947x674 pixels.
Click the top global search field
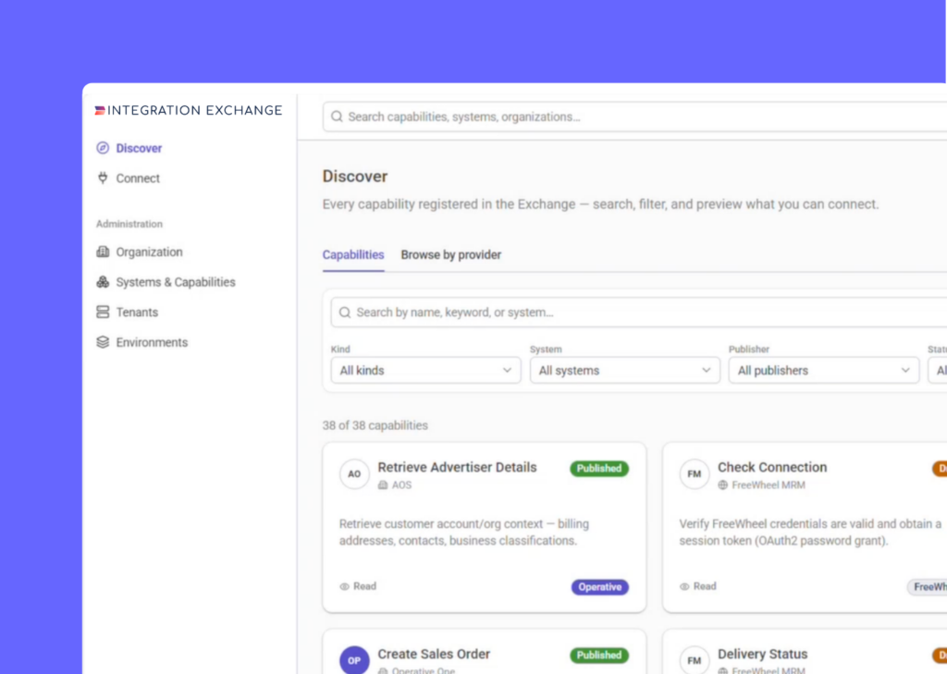coord(634,116)
